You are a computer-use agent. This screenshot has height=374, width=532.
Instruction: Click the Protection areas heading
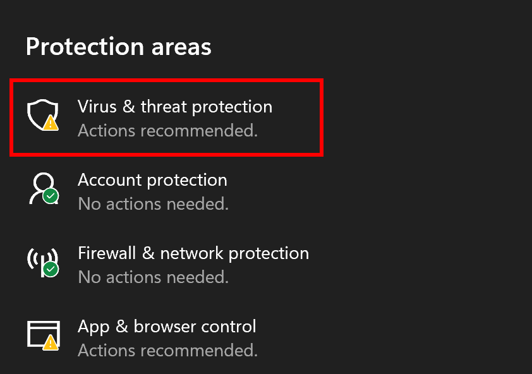[119, 47]
